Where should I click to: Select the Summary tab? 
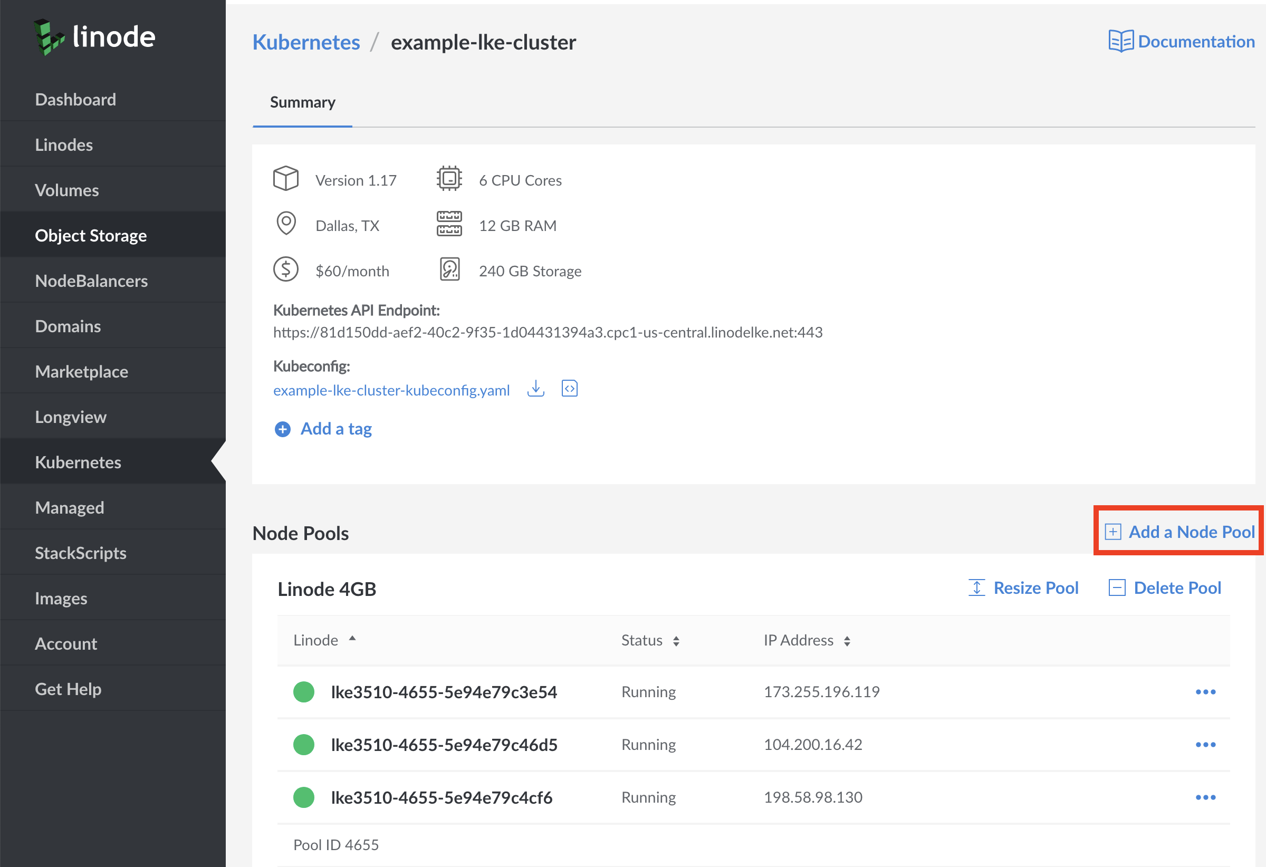coord(302,102)
